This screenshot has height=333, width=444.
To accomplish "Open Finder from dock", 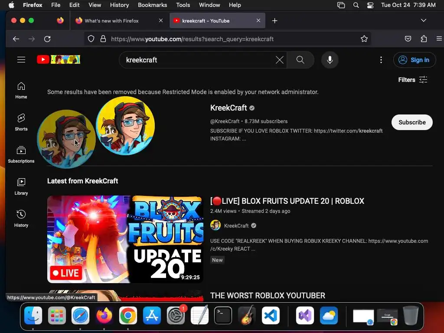I will (33, 315).
